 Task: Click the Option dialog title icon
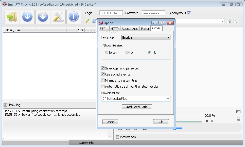pyautogui.click(x=101, y=23)
